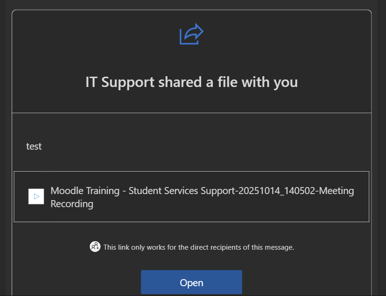Click the divider line below the heading
Image resolution: width=386 pixels, height=296 pixels.
(x=191, y=113)
